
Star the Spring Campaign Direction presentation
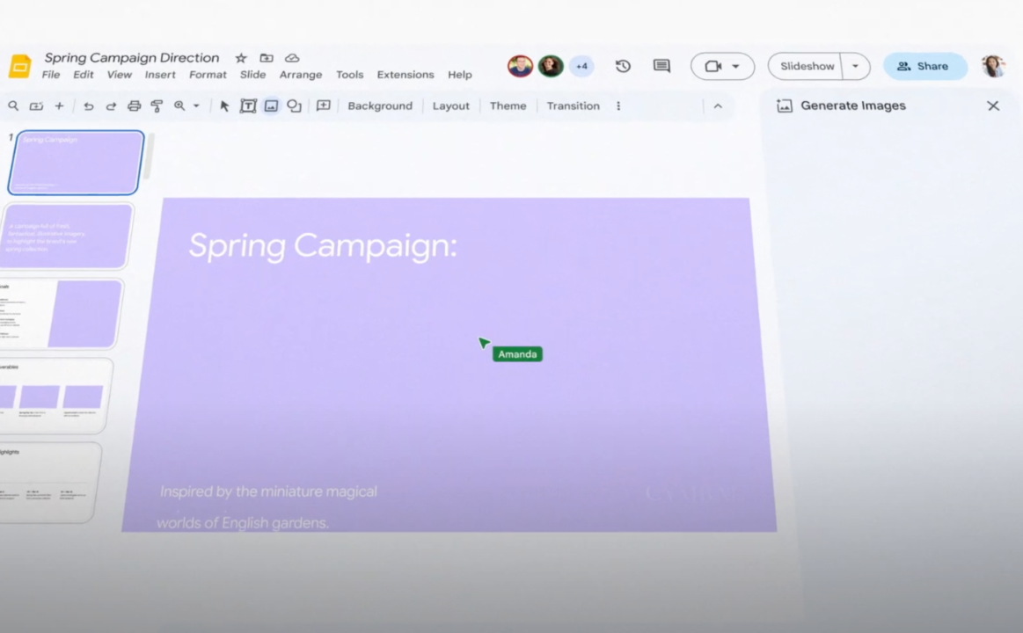point(241,58)
